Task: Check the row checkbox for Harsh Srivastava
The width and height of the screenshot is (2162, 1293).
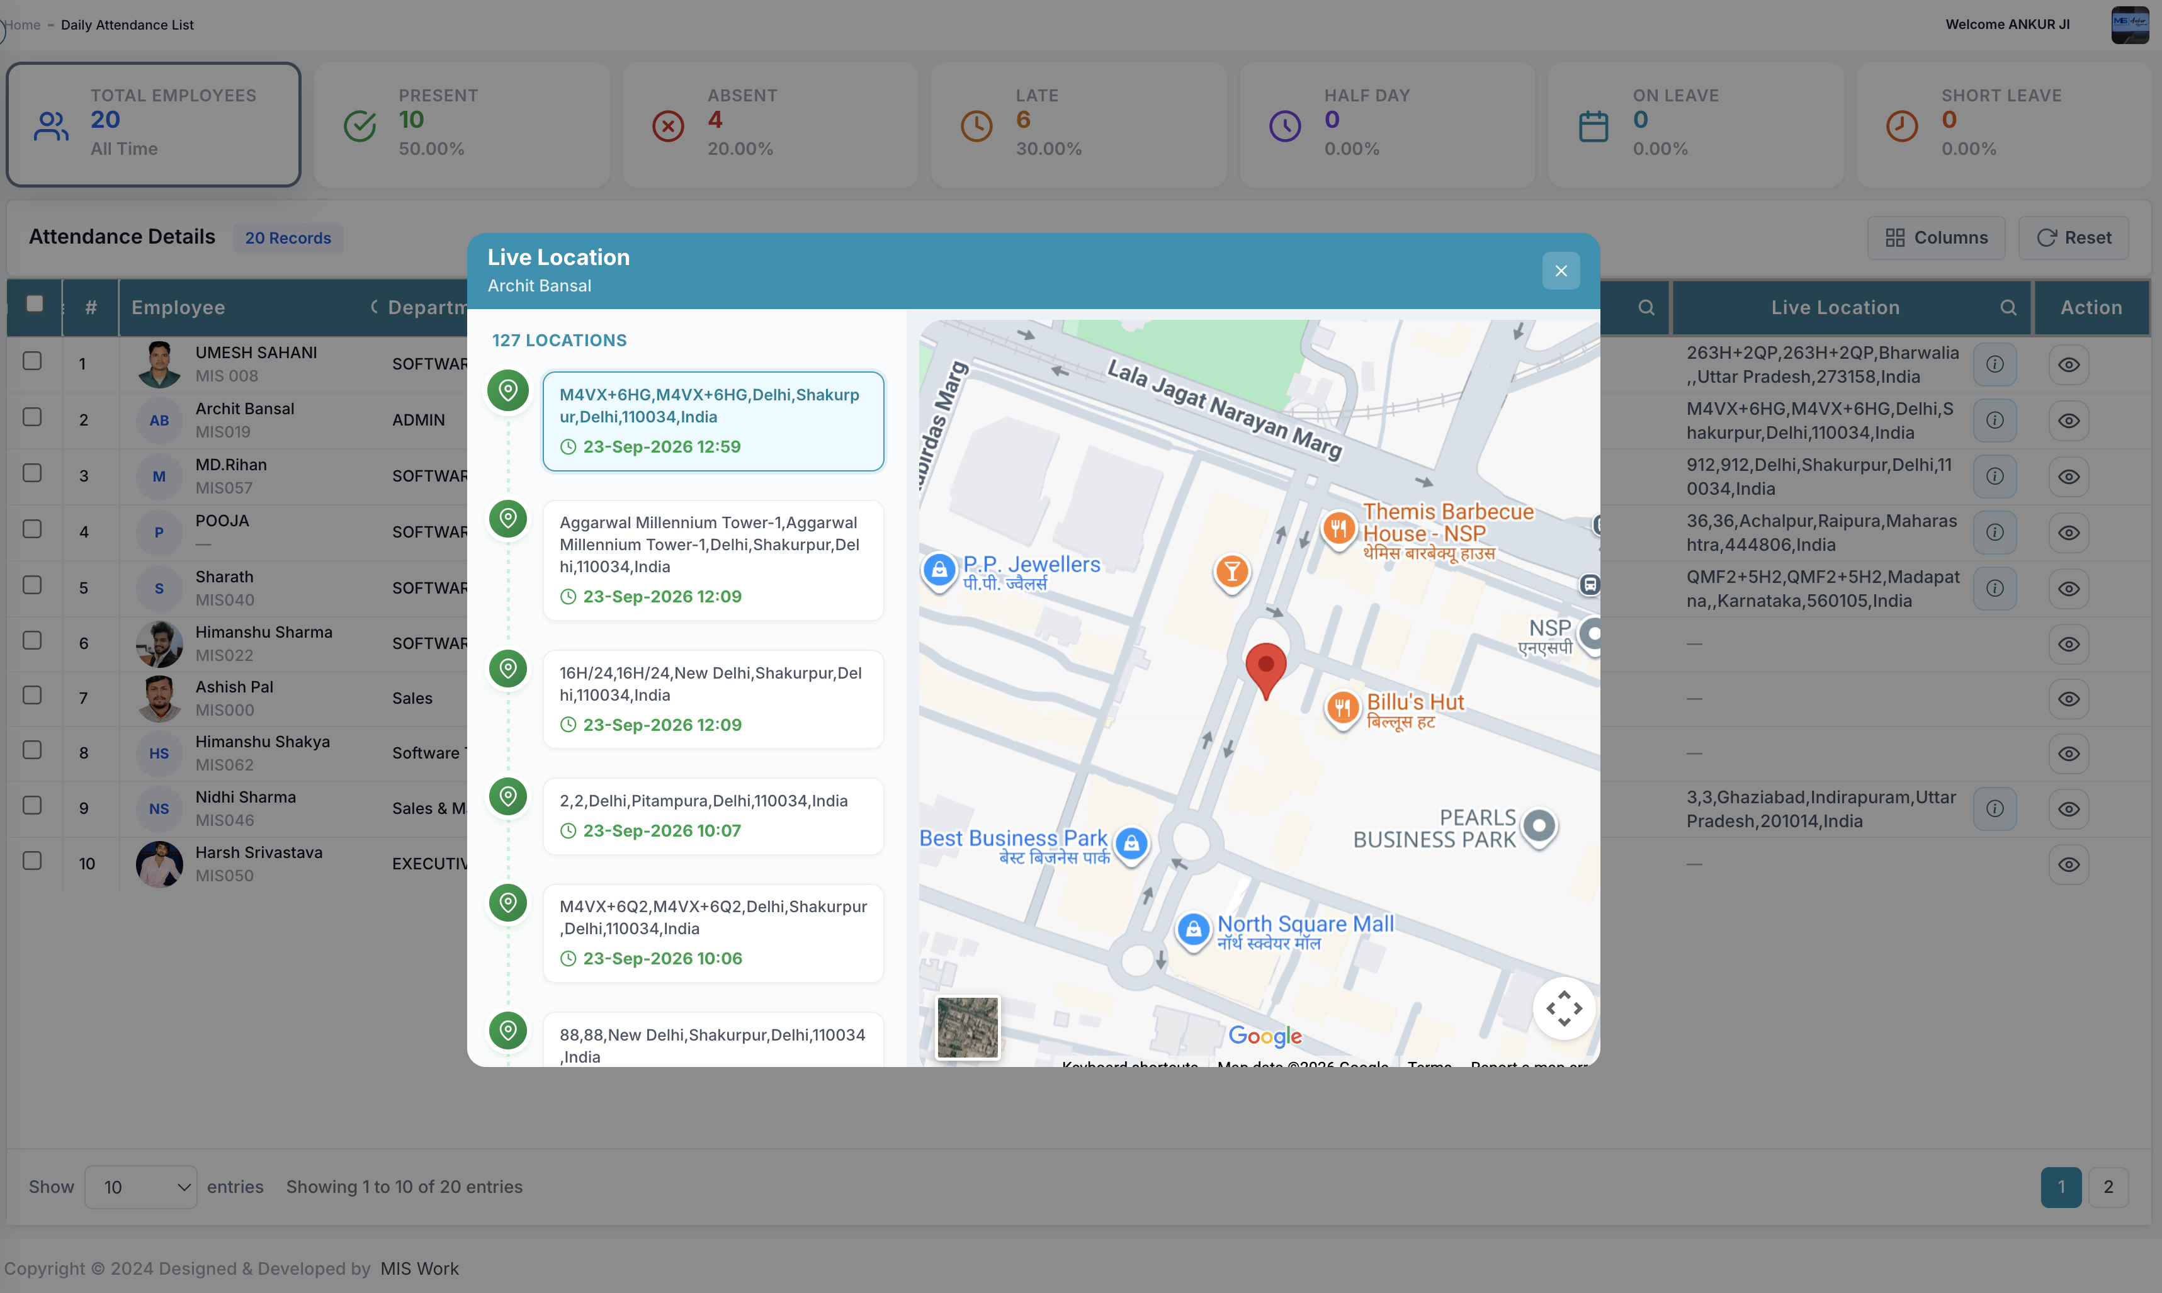Action: [x=32, y=861]
